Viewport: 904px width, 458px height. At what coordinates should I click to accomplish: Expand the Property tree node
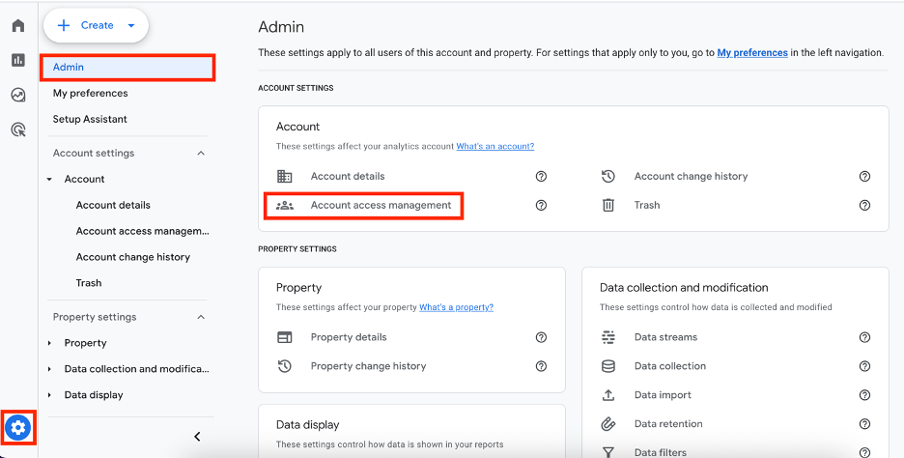pyautogui.click(x=49, y=343)
